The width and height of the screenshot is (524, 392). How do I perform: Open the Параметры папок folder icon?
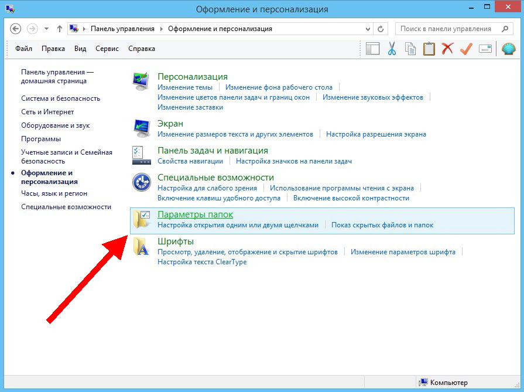[x=141, y=219]
